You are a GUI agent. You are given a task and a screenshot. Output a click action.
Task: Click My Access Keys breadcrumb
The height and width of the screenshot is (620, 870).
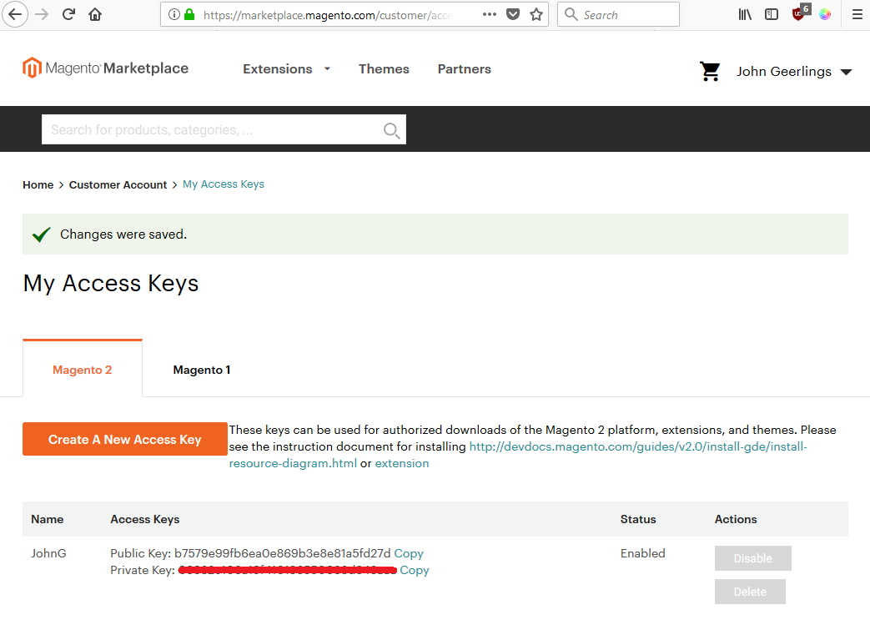223,184
